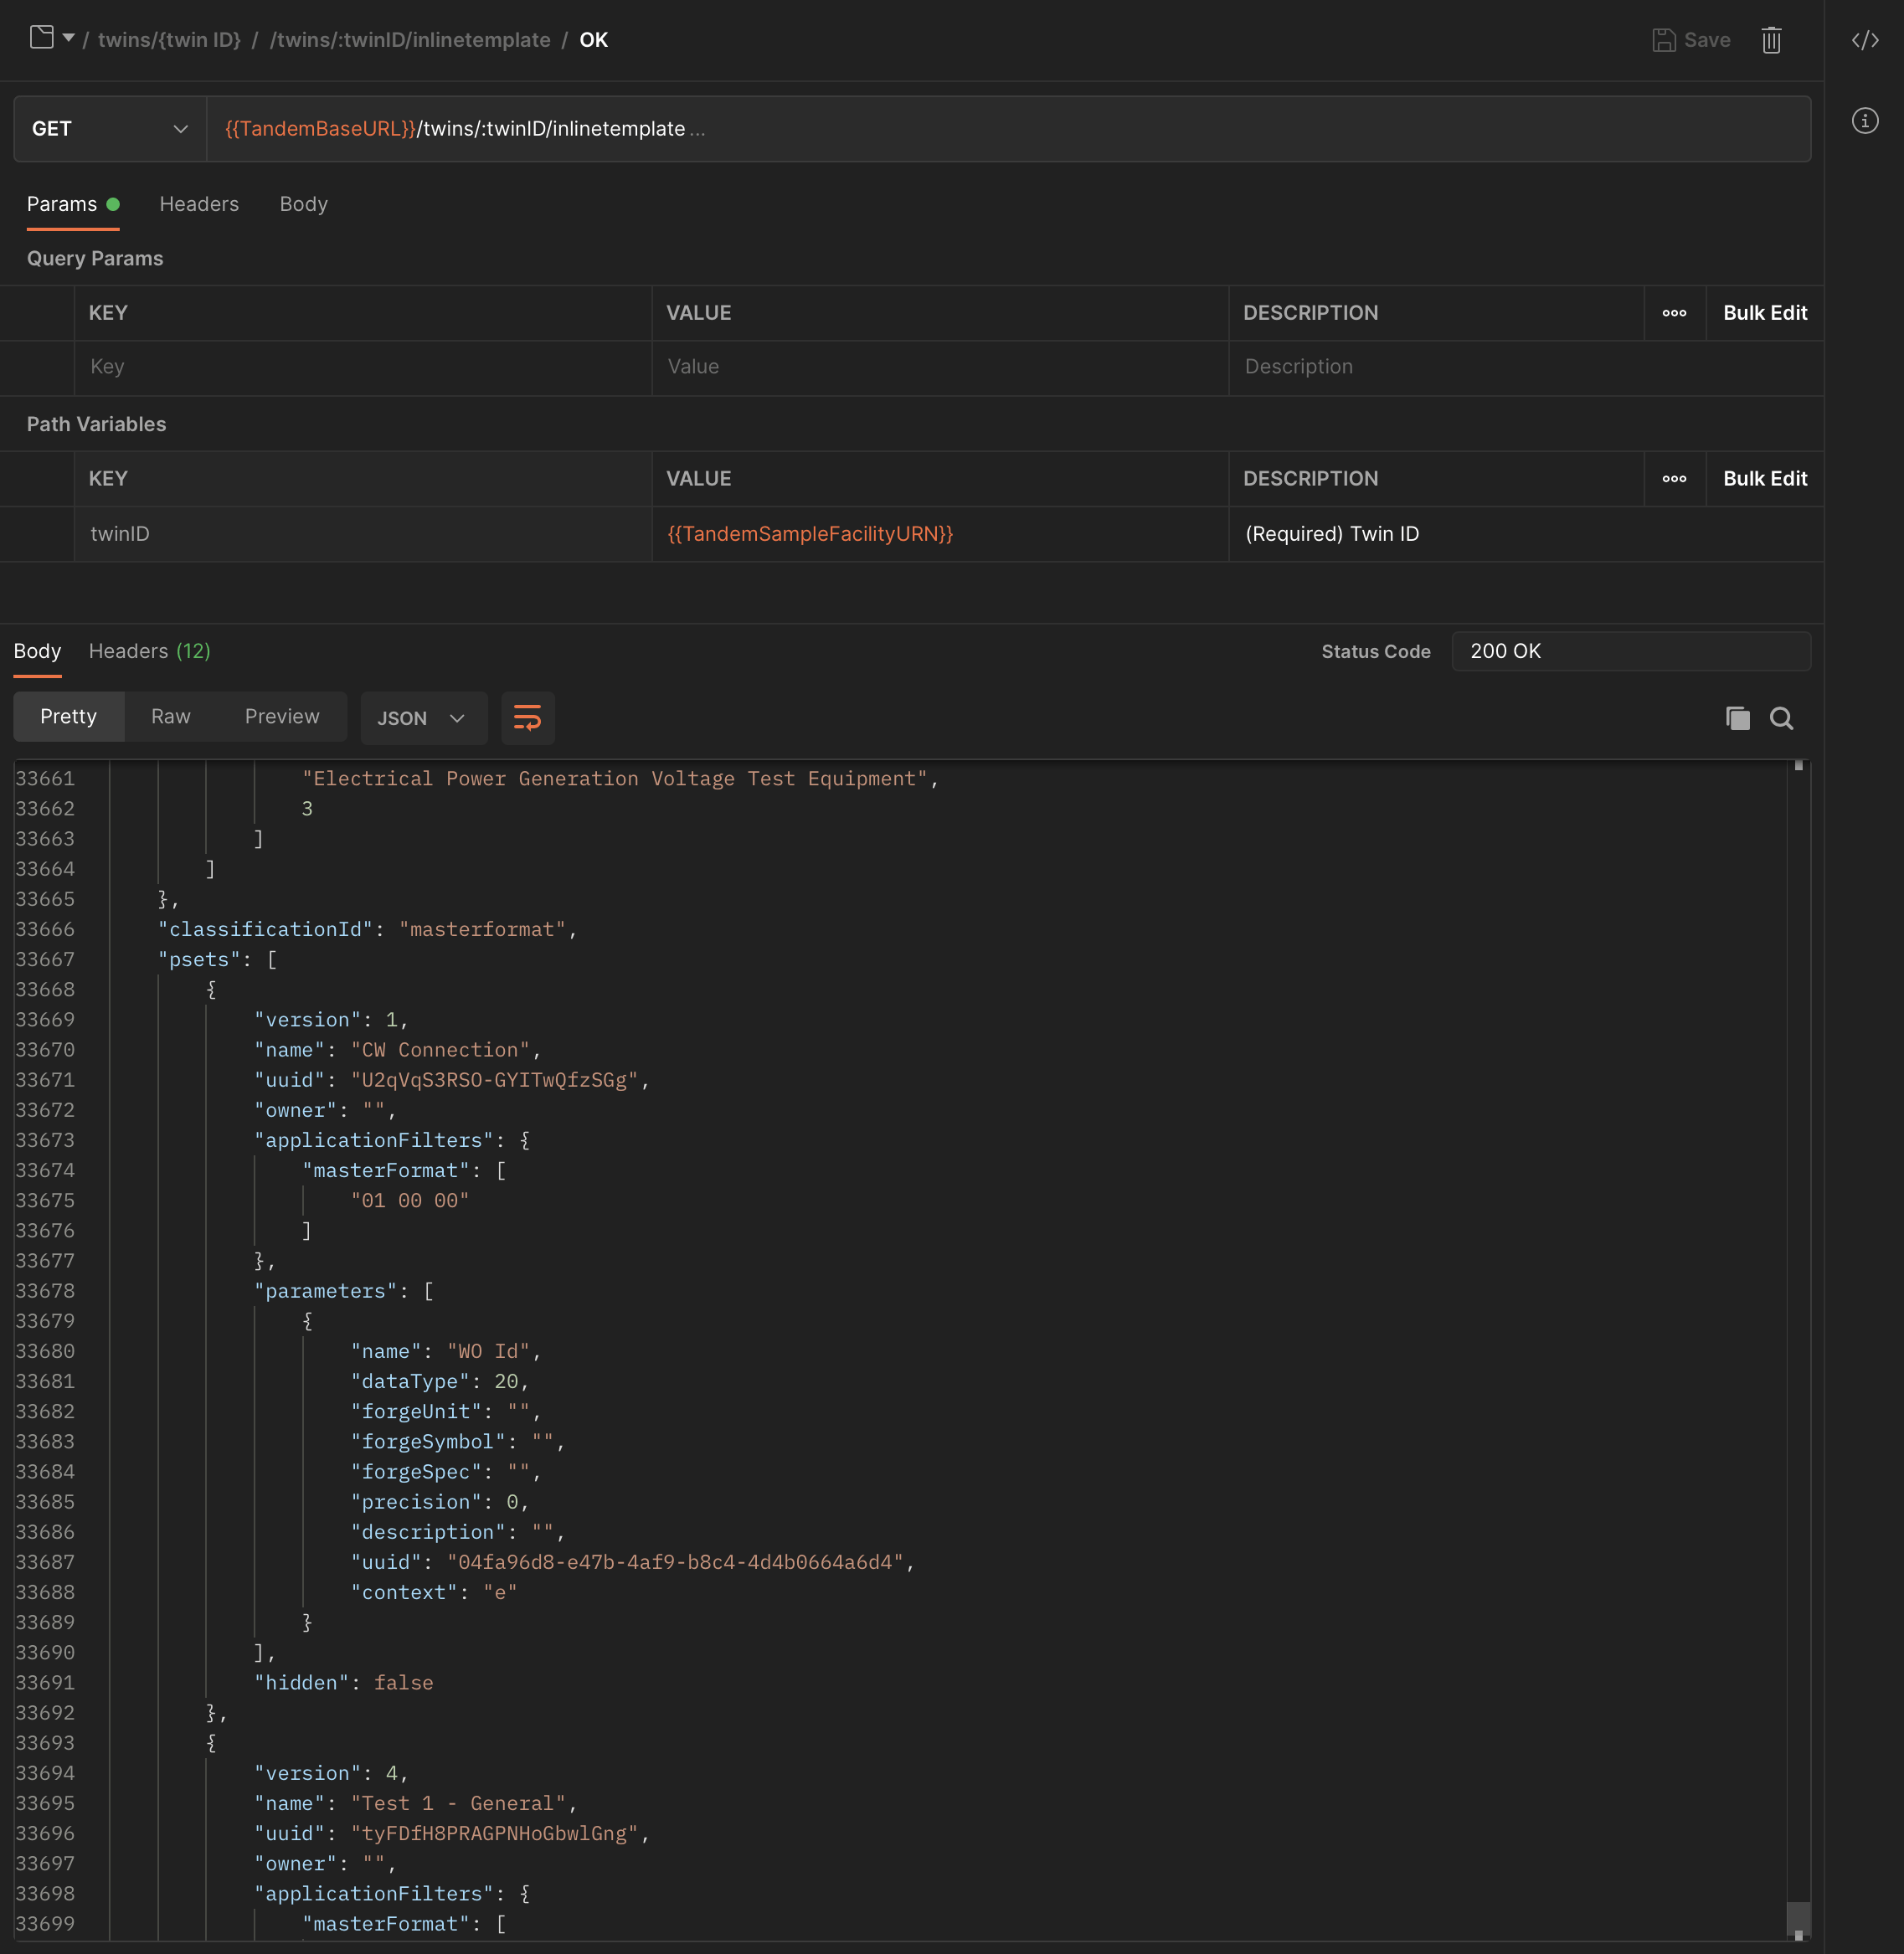Click the "WO Id" parameter name
The height and width of the screenshot is (1954, 1904).
[488, 1351]
